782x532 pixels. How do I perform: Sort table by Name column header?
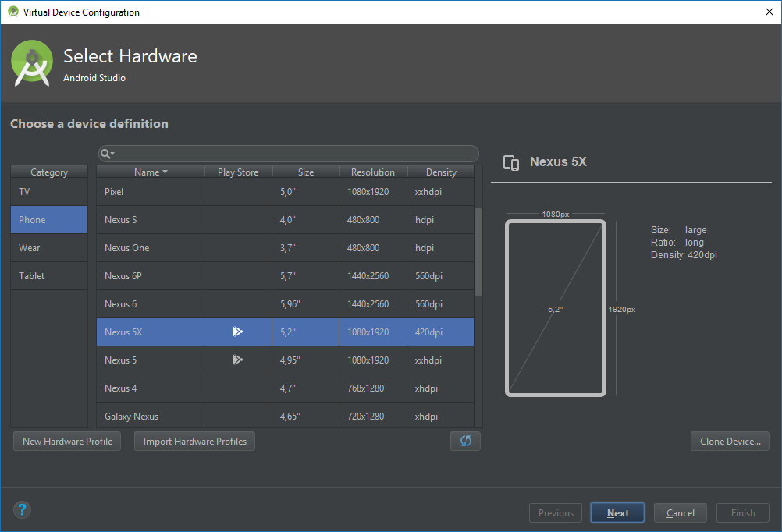[x=150, y=172]
